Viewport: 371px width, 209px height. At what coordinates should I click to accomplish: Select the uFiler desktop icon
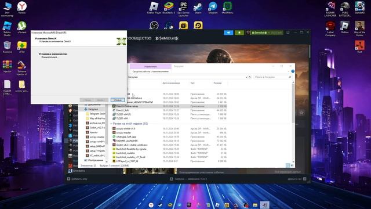click(22, 46)
